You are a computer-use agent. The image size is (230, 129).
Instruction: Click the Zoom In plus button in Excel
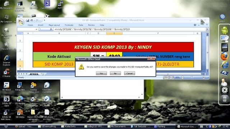(x=204, y=77)
